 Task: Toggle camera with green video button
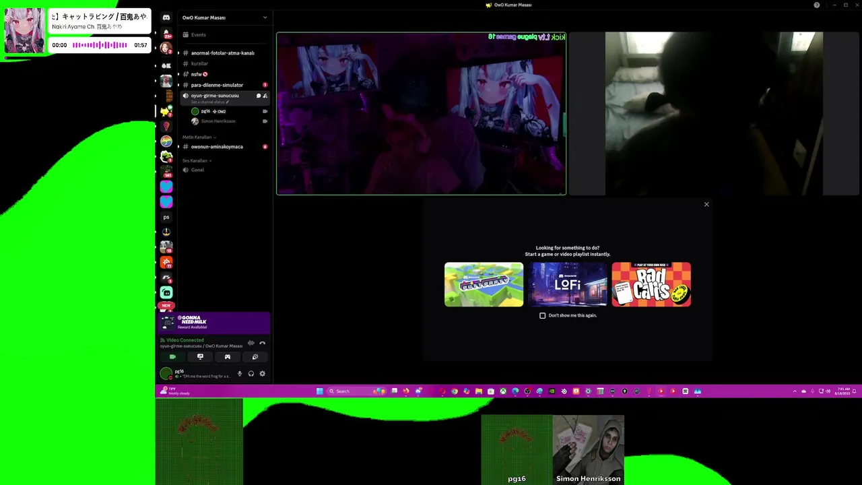click(x=172, y=357)
